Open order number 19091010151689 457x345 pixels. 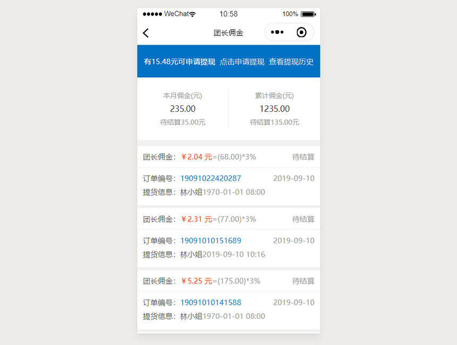pyautogui.click(x=211, y=241)
